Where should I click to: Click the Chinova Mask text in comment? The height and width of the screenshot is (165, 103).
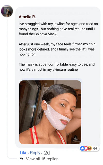click(x=46, y=34)
